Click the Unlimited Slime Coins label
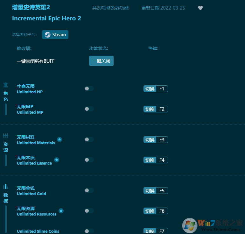This screenshot has width=245, height=234. (x=38, y=231)
